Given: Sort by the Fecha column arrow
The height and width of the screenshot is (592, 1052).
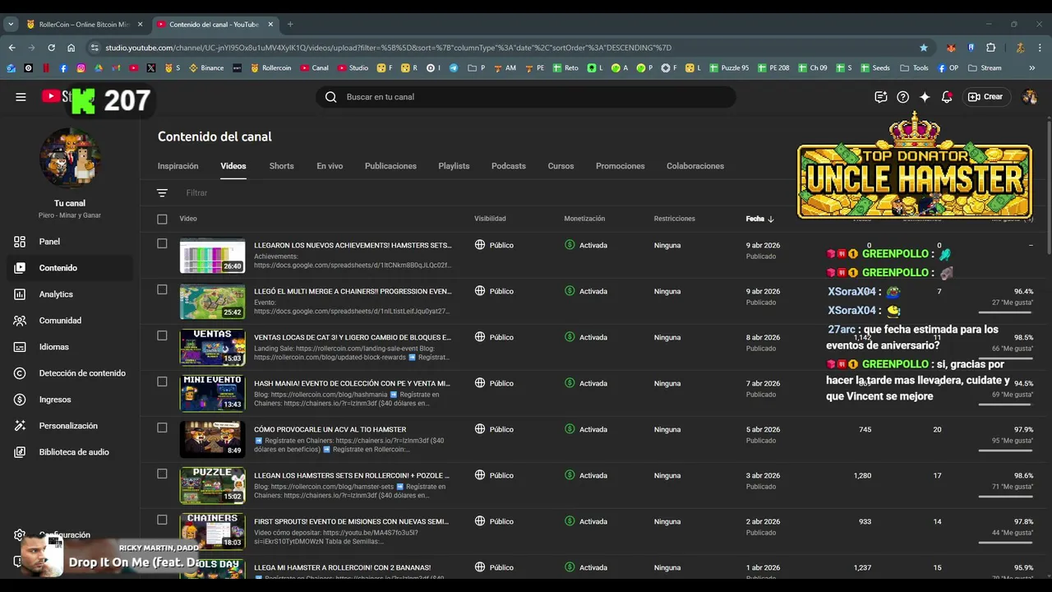Looking at the screenshot, I should coord(771,219).
